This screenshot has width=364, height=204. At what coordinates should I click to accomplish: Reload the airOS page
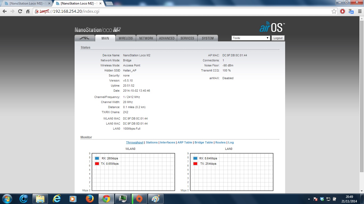[20, 11]
